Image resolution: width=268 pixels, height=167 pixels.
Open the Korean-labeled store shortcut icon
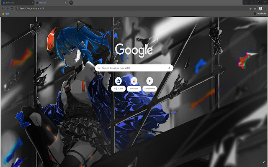pyautogui.click(x=118, y=81)
